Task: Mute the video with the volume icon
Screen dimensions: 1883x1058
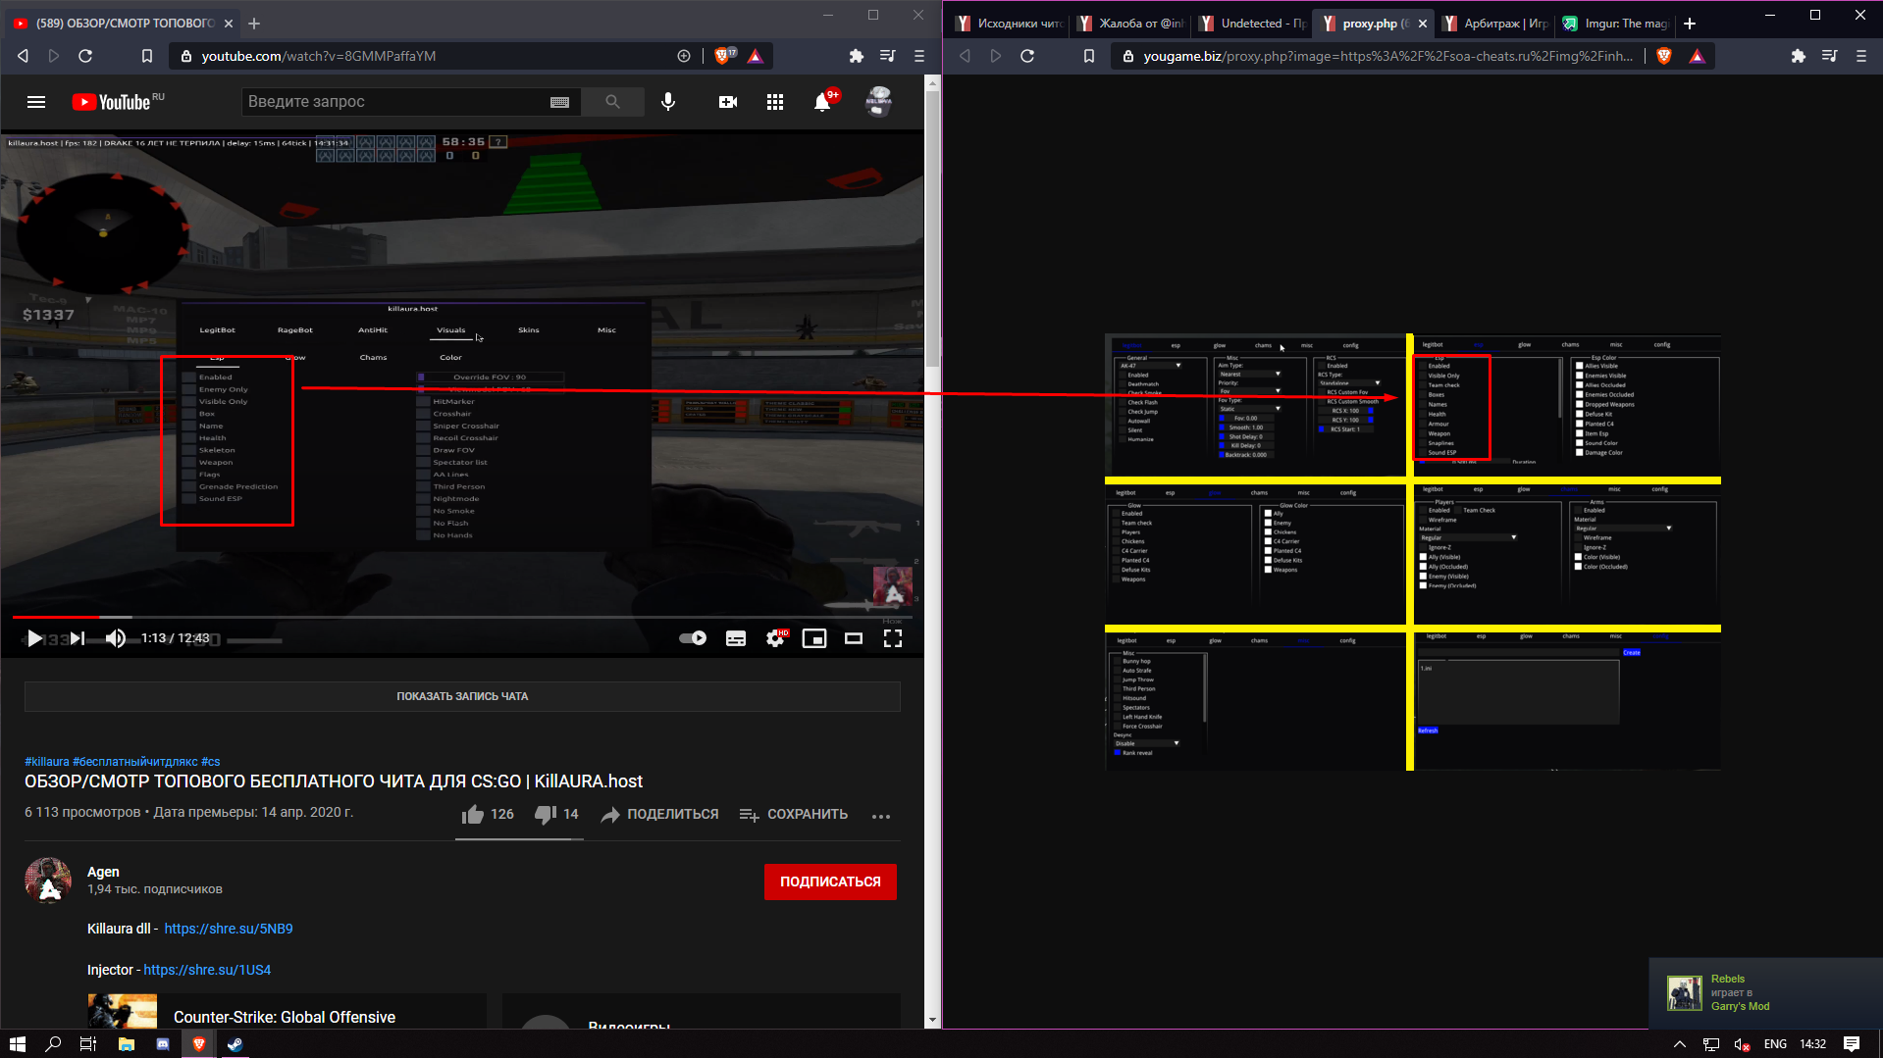Action: click(116, 638)
